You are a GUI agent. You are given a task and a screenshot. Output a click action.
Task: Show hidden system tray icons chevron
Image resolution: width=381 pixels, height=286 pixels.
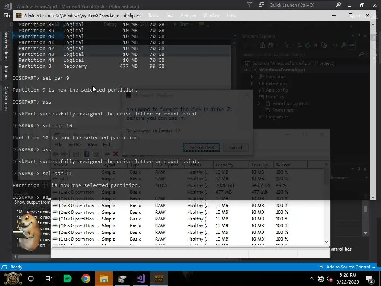point(312,279)
